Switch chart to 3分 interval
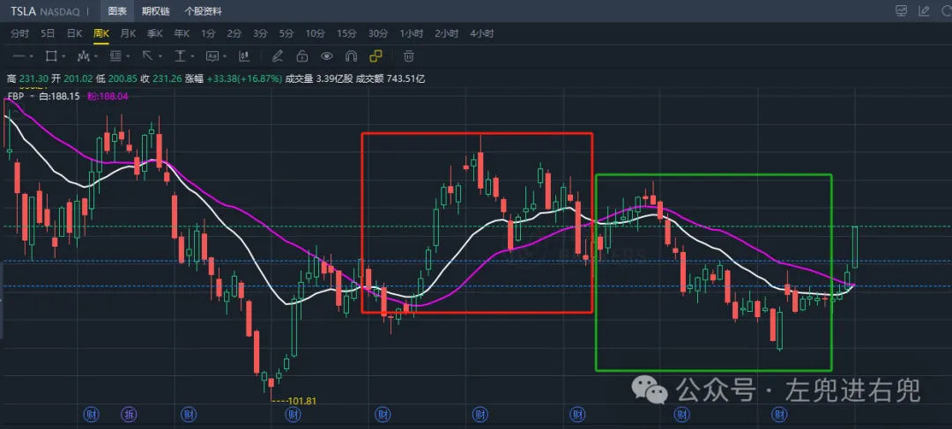 [x=260, y=33]
